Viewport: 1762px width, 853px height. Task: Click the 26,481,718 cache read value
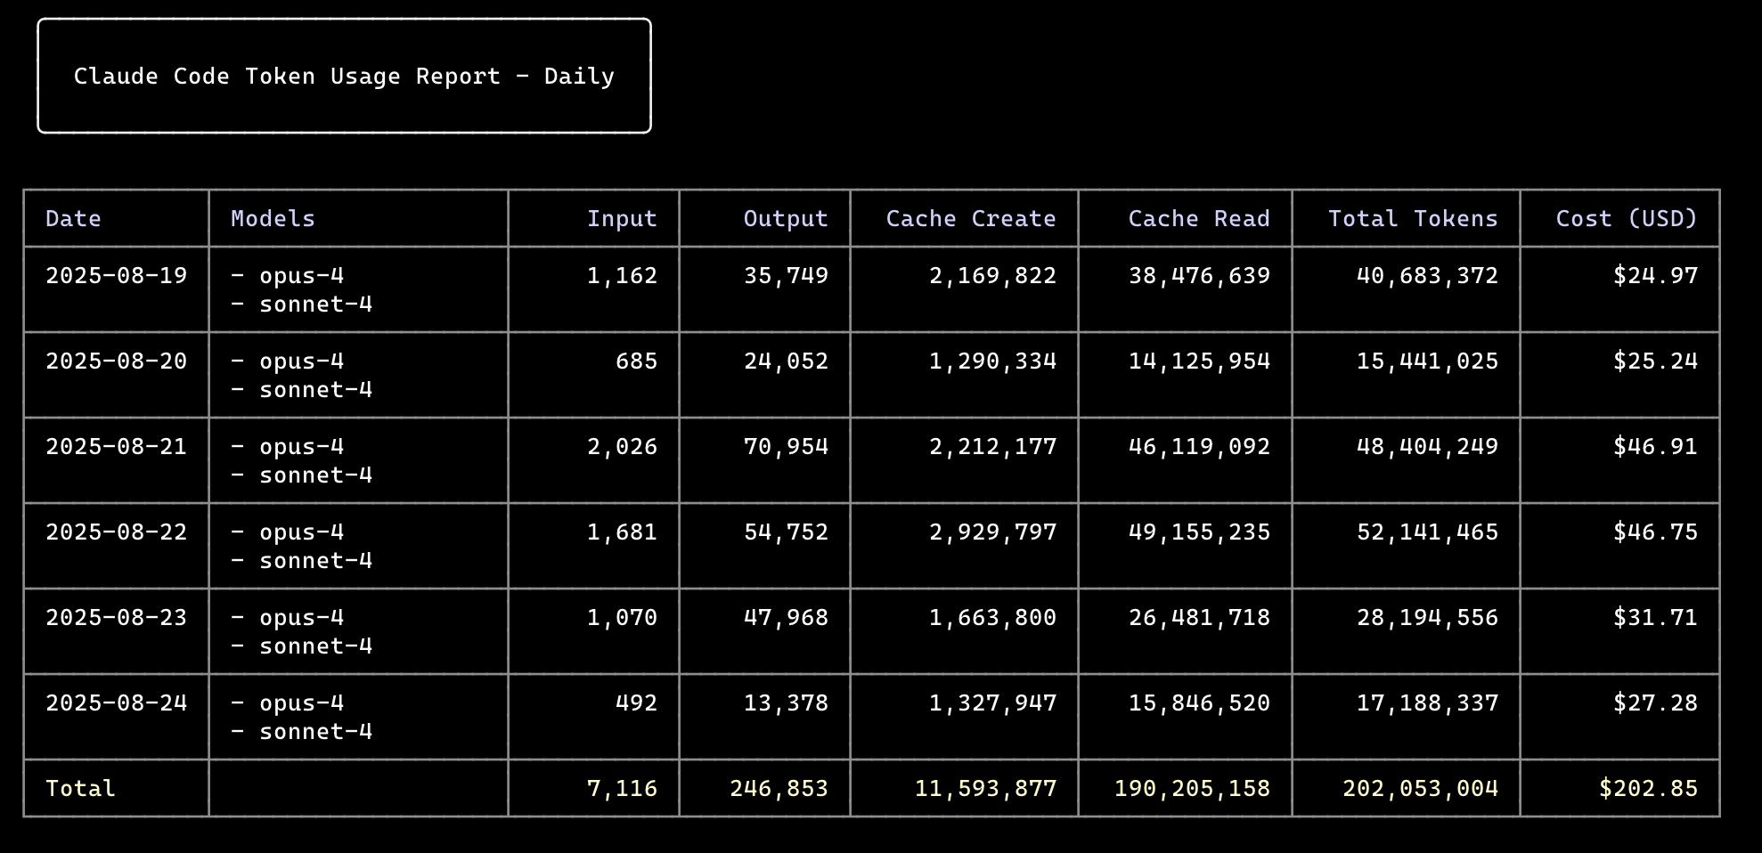(x=1199, y=618)
